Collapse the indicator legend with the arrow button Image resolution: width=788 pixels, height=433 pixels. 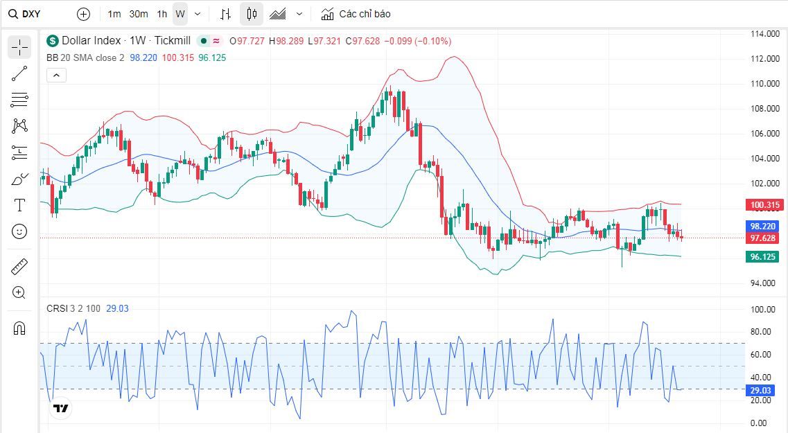click(x=56, y=76)
